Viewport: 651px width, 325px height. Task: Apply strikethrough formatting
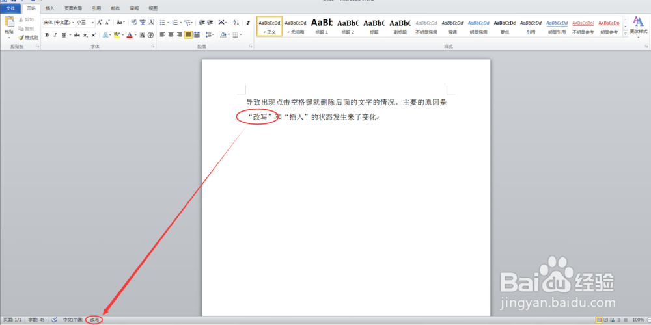click(77, 35)
